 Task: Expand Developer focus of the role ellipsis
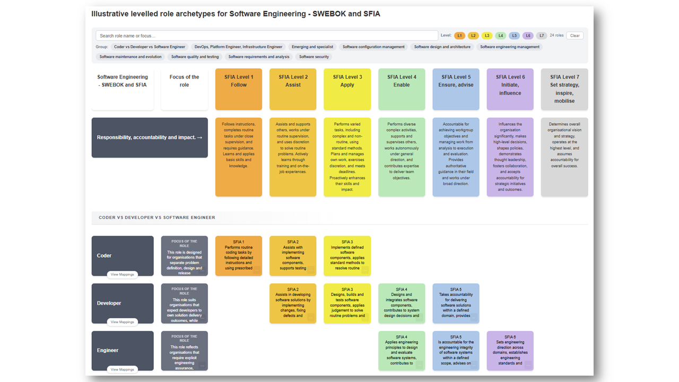point(202,317)
